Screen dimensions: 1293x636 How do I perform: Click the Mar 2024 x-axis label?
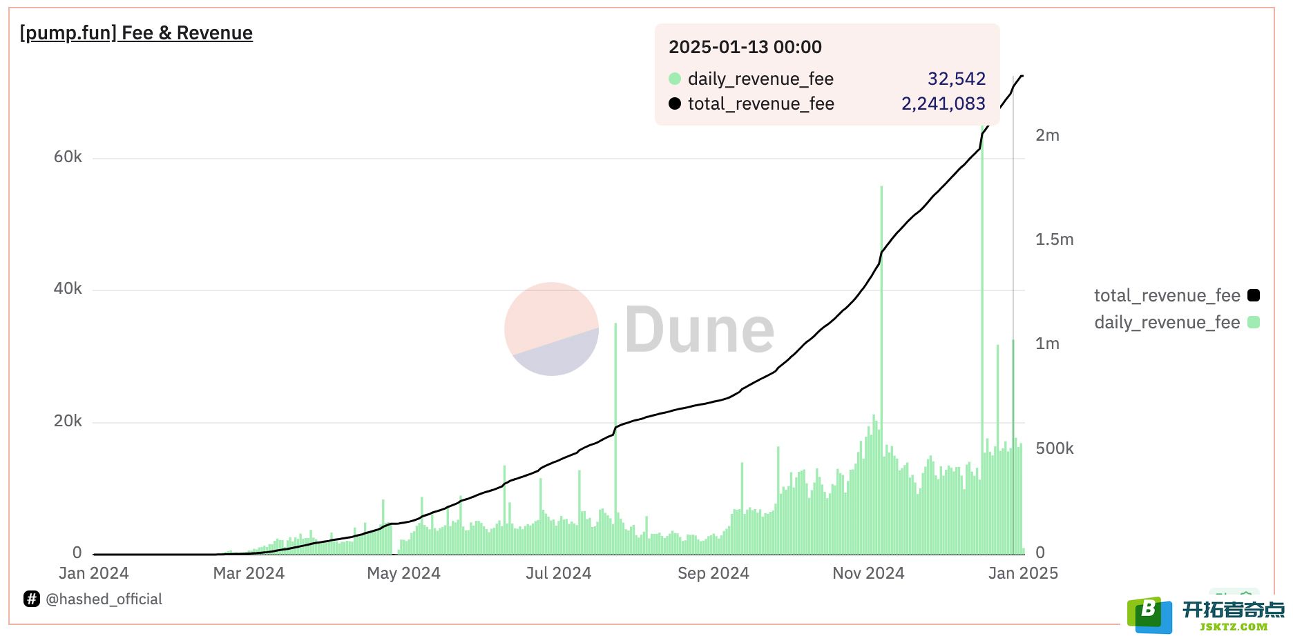pyautogui.click(x=249, y=573)
